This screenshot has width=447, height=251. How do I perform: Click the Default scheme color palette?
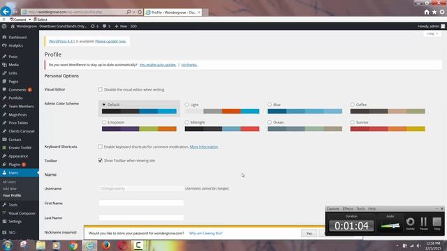pyautogui.click(x=139, y=112)
